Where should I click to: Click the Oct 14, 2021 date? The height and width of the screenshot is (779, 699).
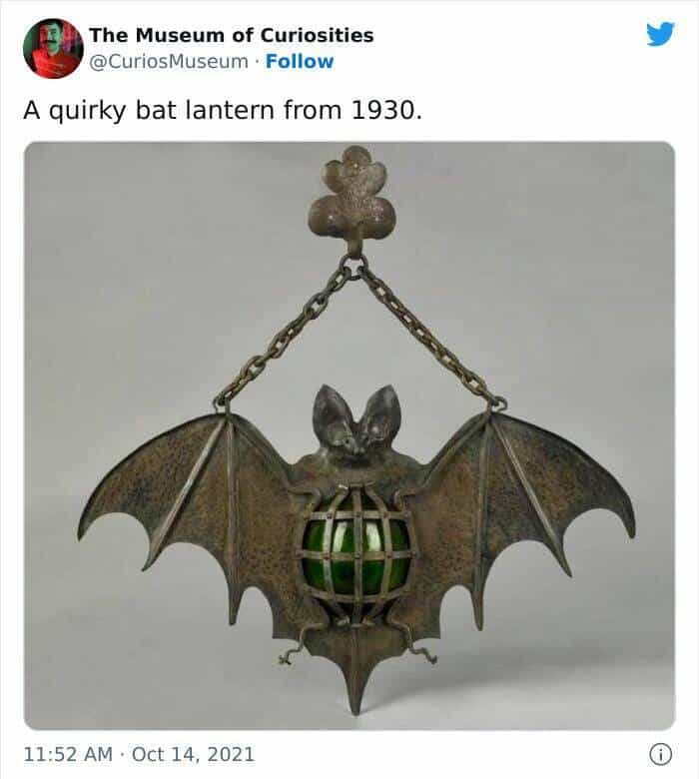194,754
